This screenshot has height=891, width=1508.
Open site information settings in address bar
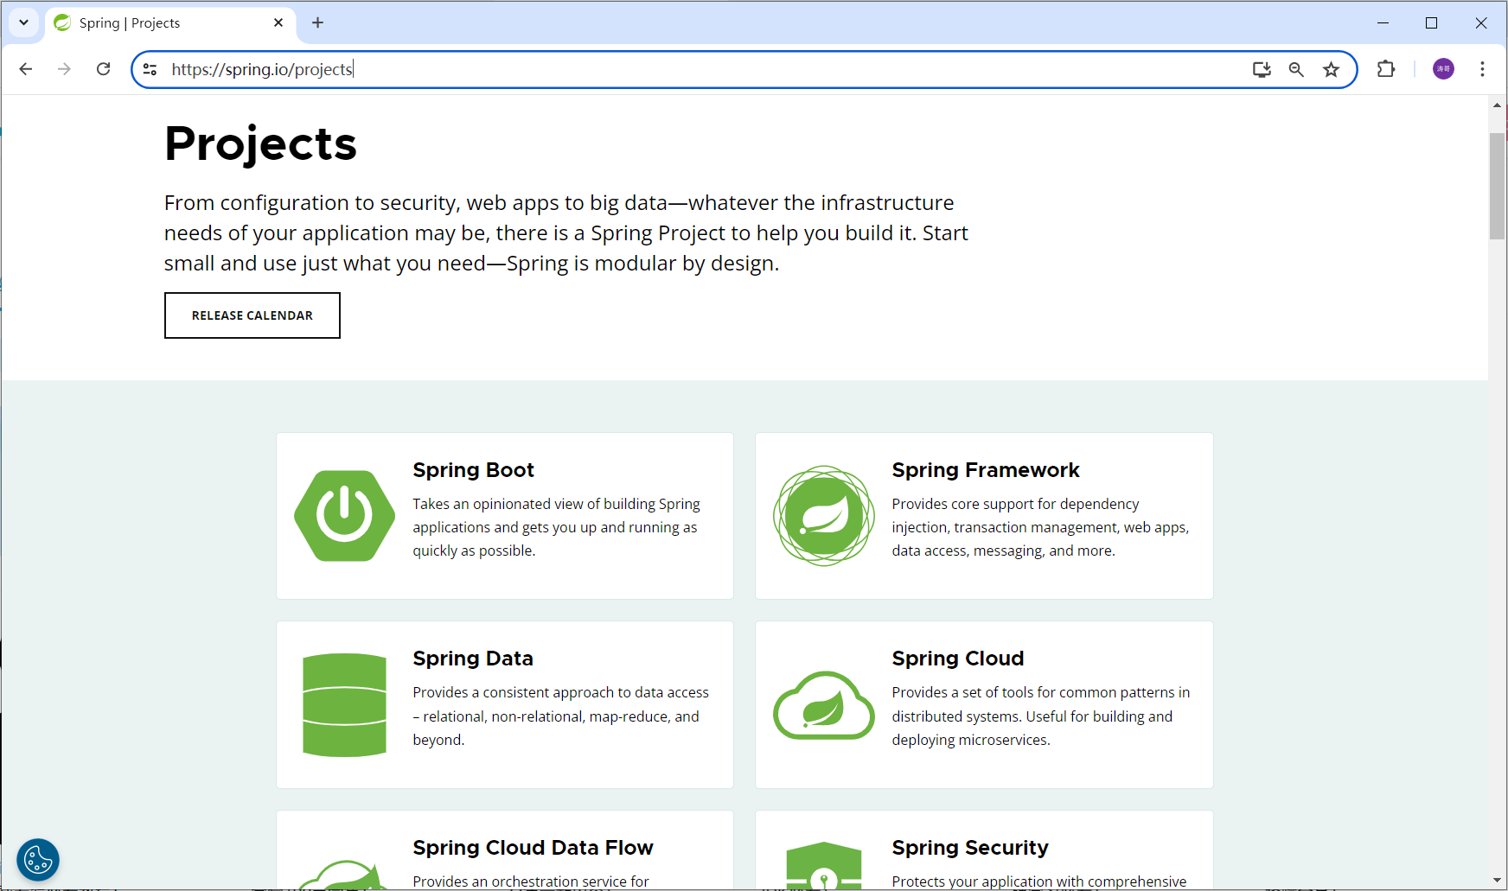pyautogui.click(x=150, y=69)
